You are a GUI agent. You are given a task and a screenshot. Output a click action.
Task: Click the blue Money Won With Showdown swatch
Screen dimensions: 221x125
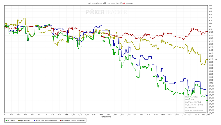point(34,120)
